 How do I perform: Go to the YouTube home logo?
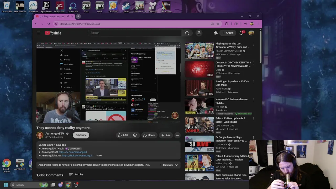point(53,33)
